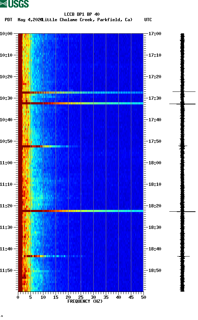Click the 17:30 UTC time label
Screen dimensions: 198x320
tap(155, 98)
